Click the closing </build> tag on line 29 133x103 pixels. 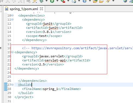[x=26, y=93]
